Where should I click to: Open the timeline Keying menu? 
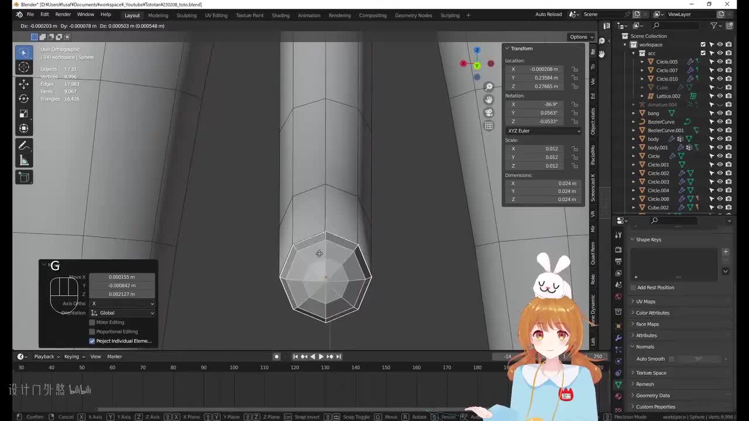pyautogui.click(x=74, y=357)
